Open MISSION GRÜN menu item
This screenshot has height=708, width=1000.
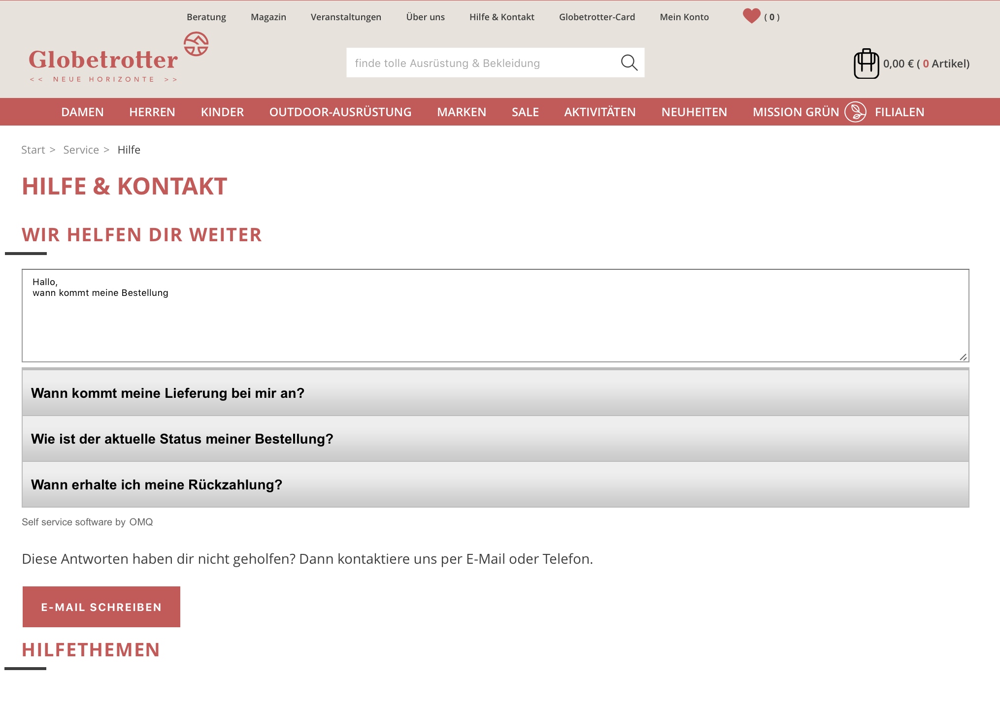tap(796, 112)
